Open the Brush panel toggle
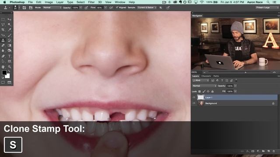Viewport: 280px width, 157px height. pyautogui.click(x=24, y=8)
